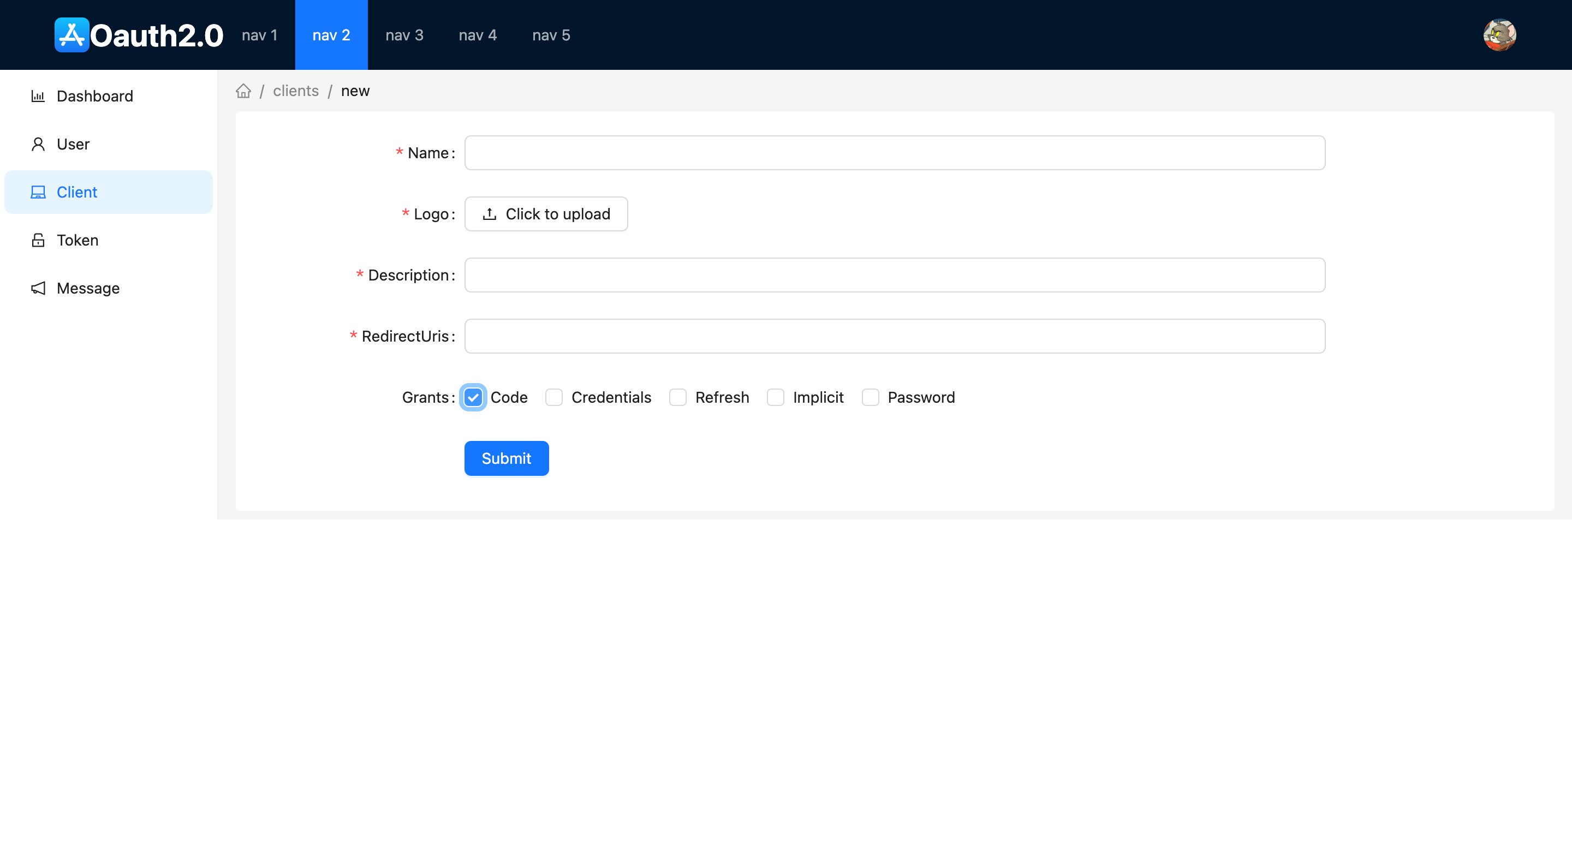Viewport: 1572px width, 860px height.
Task: Enable the Password grant checkbox
Action: (870, 397)
